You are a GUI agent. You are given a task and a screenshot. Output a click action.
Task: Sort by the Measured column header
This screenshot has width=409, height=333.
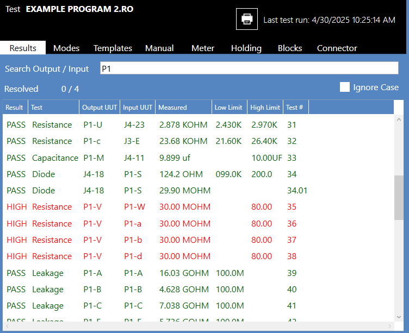(x=184, y=107)
